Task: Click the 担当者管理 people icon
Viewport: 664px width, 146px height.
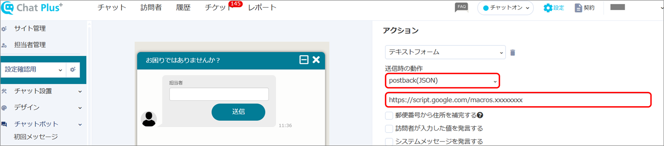Action: [4, 45]
